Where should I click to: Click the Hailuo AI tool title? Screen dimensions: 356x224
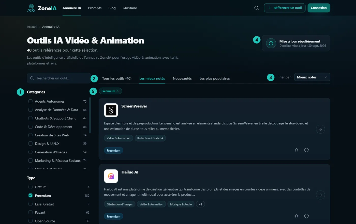[x=130, y=172]
